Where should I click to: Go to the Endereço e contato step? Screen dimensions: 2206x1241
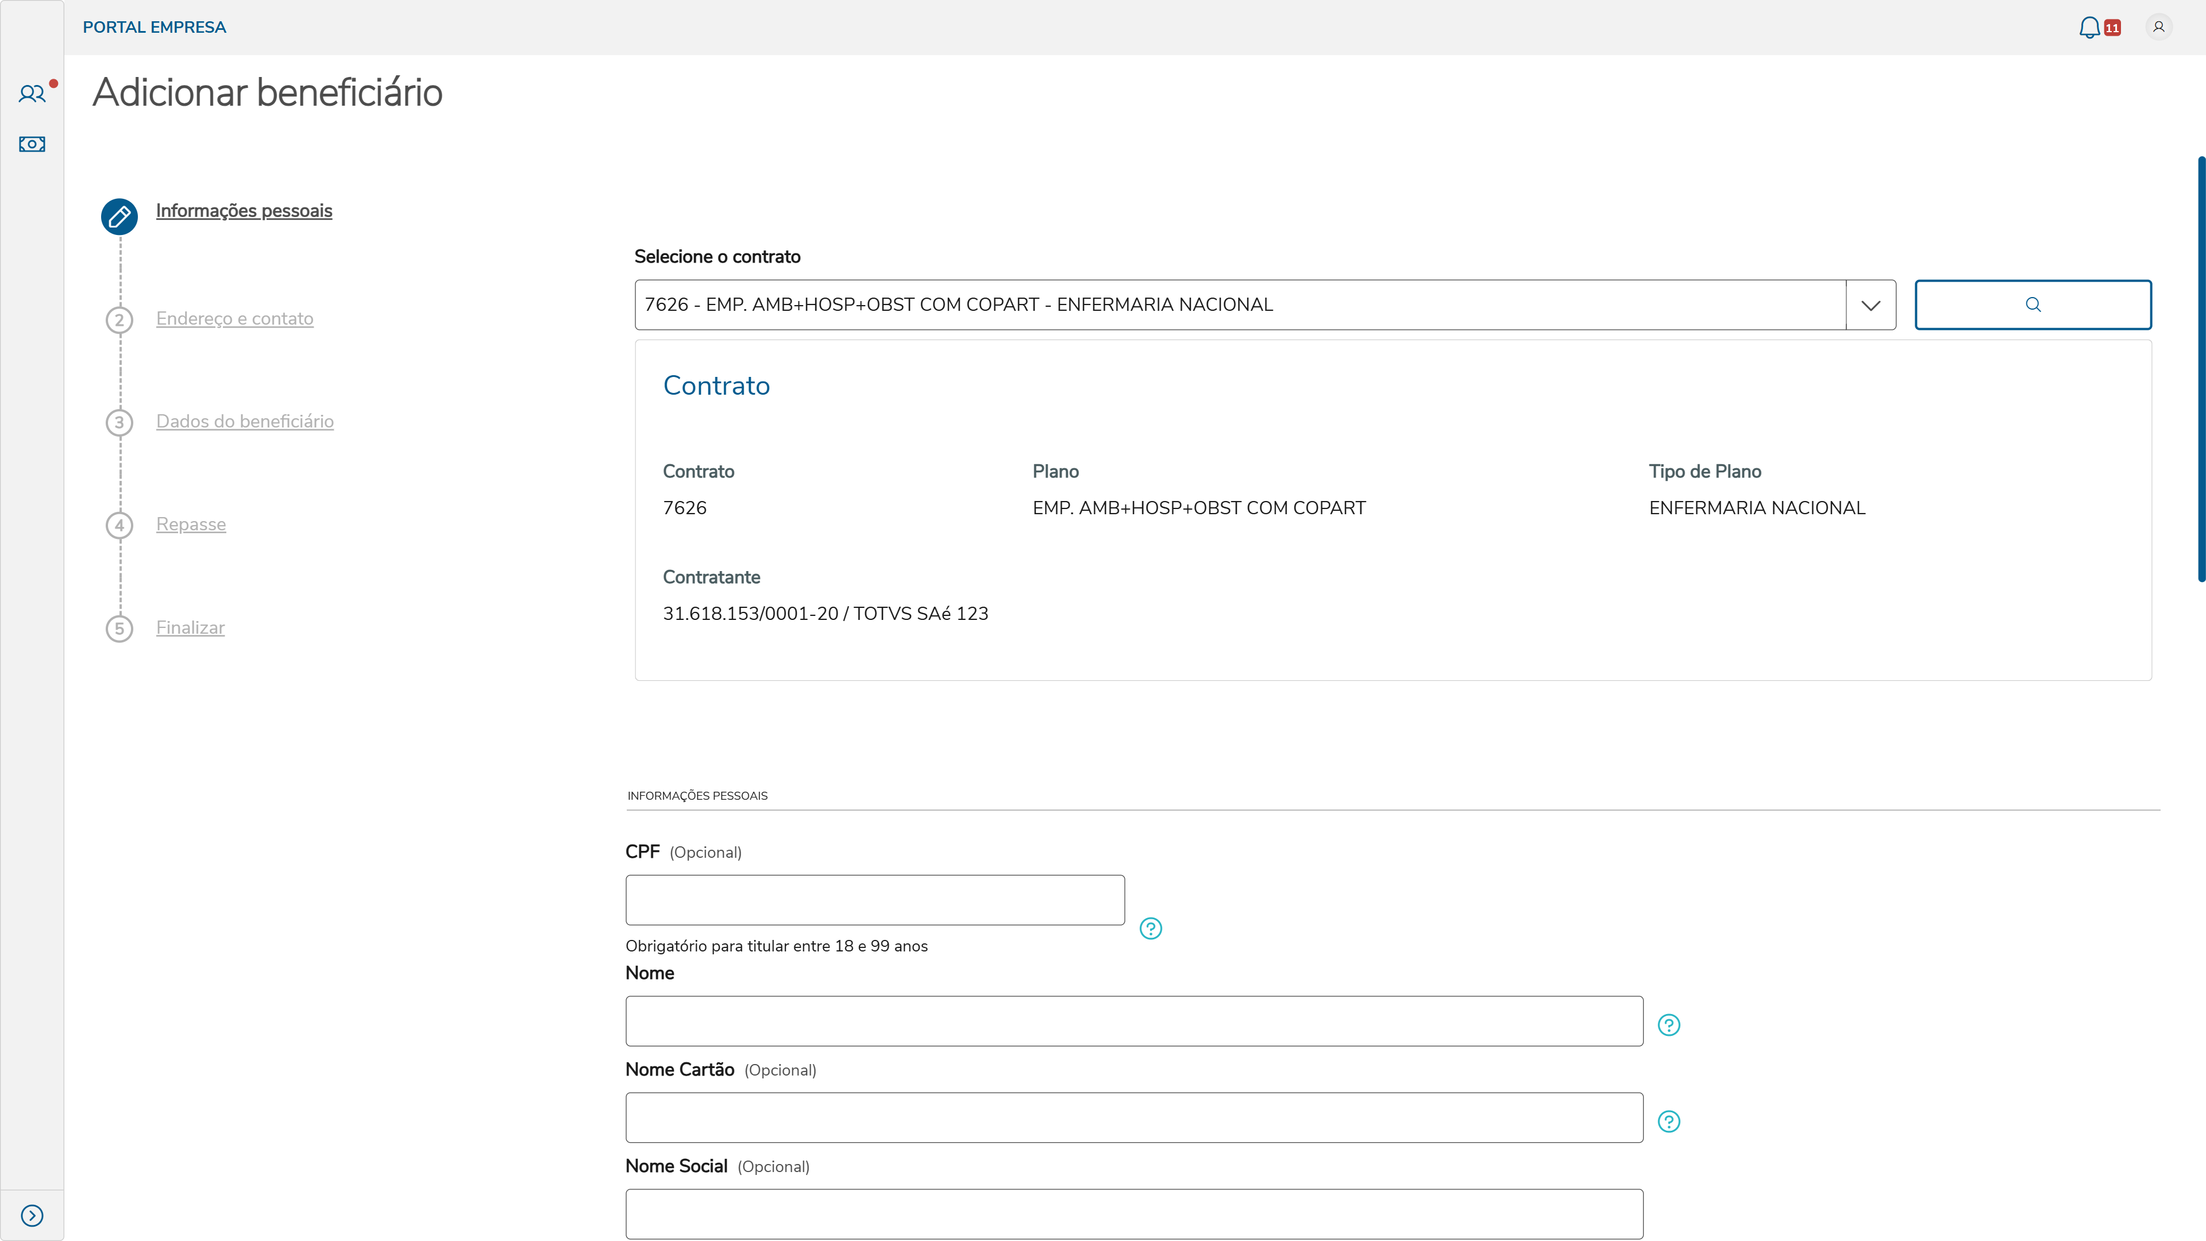pos(234,319)
